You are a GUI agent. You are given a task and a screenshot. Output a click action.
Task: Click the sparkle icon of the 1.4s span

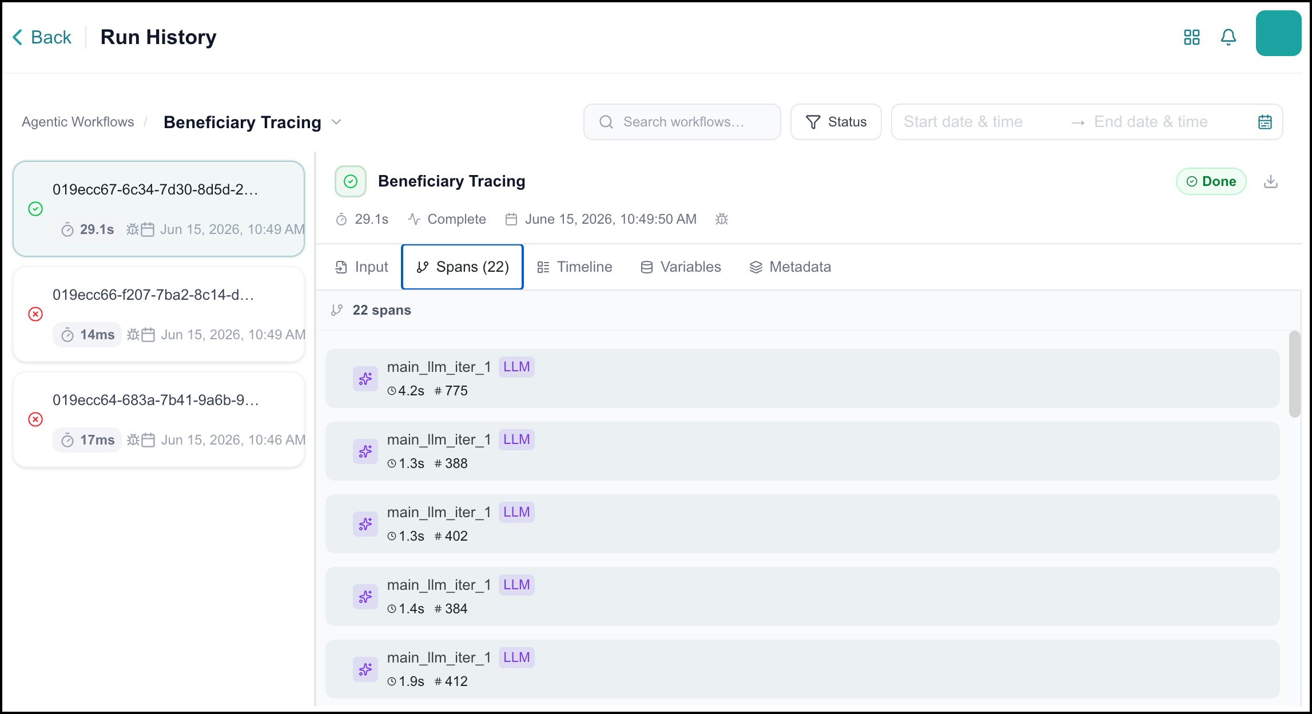coord(365,597)
